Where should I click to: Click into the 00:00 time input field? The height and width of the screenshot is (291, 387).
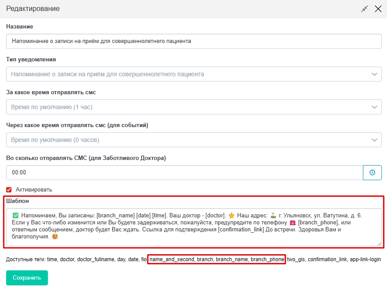pyautogui.click(x=184, y=173)
